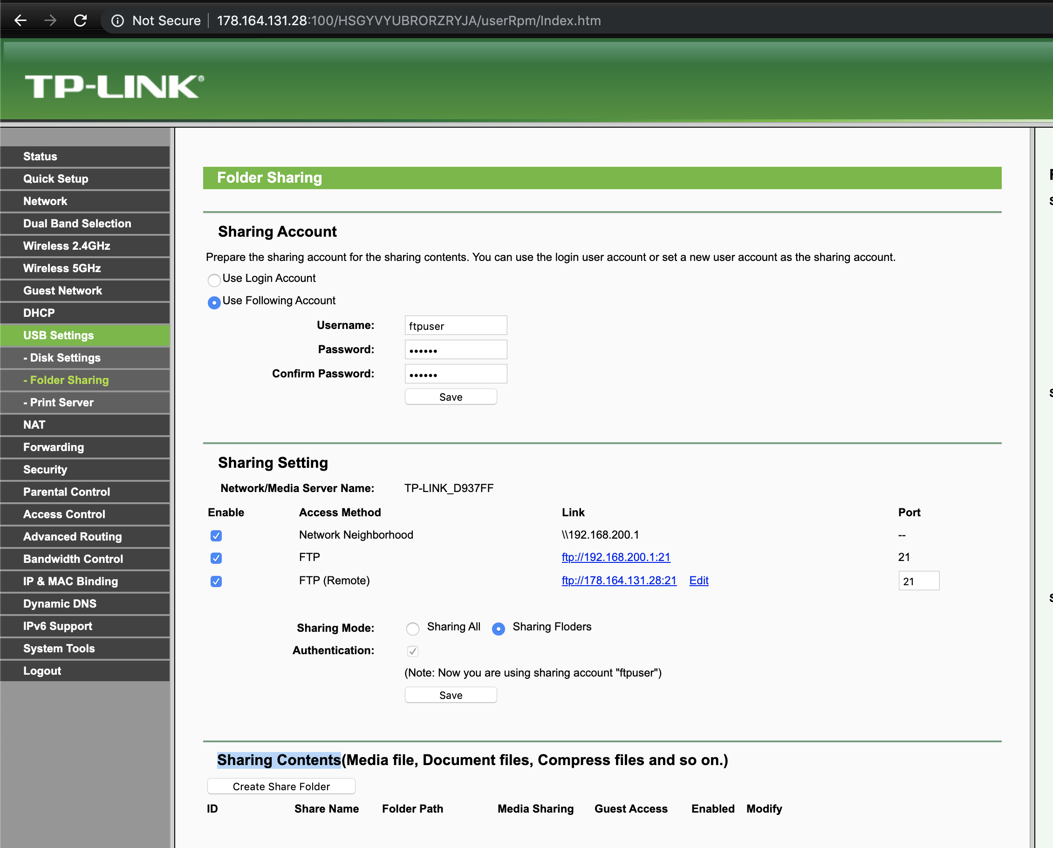Click the Folder Path column header
Viewport: 1053px width, 848px height.
(413, 809)
